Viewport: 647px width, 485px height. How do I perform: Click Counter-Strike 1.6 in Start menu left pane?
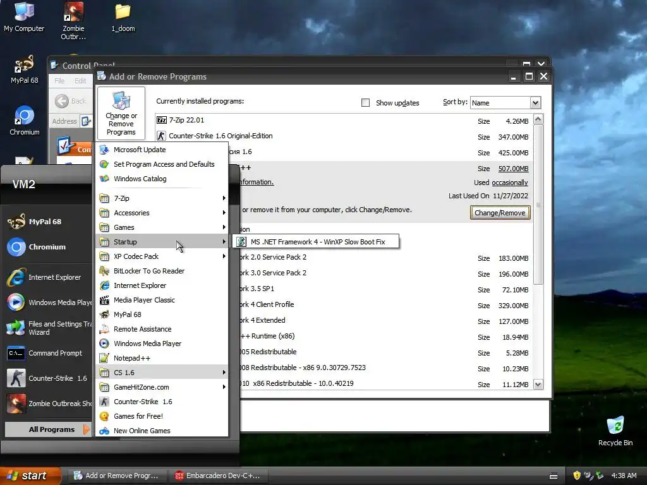coord(49,378)
